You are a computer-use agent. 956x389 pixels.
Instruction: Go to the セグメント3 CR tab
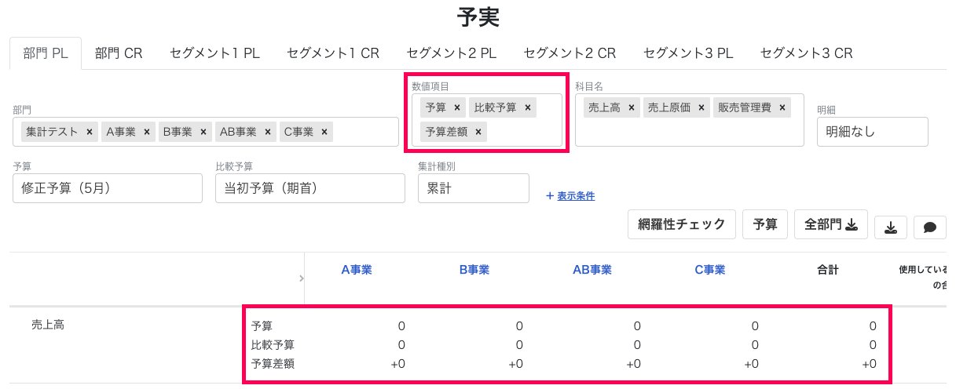pyautogui.click(x=806, y=53)
